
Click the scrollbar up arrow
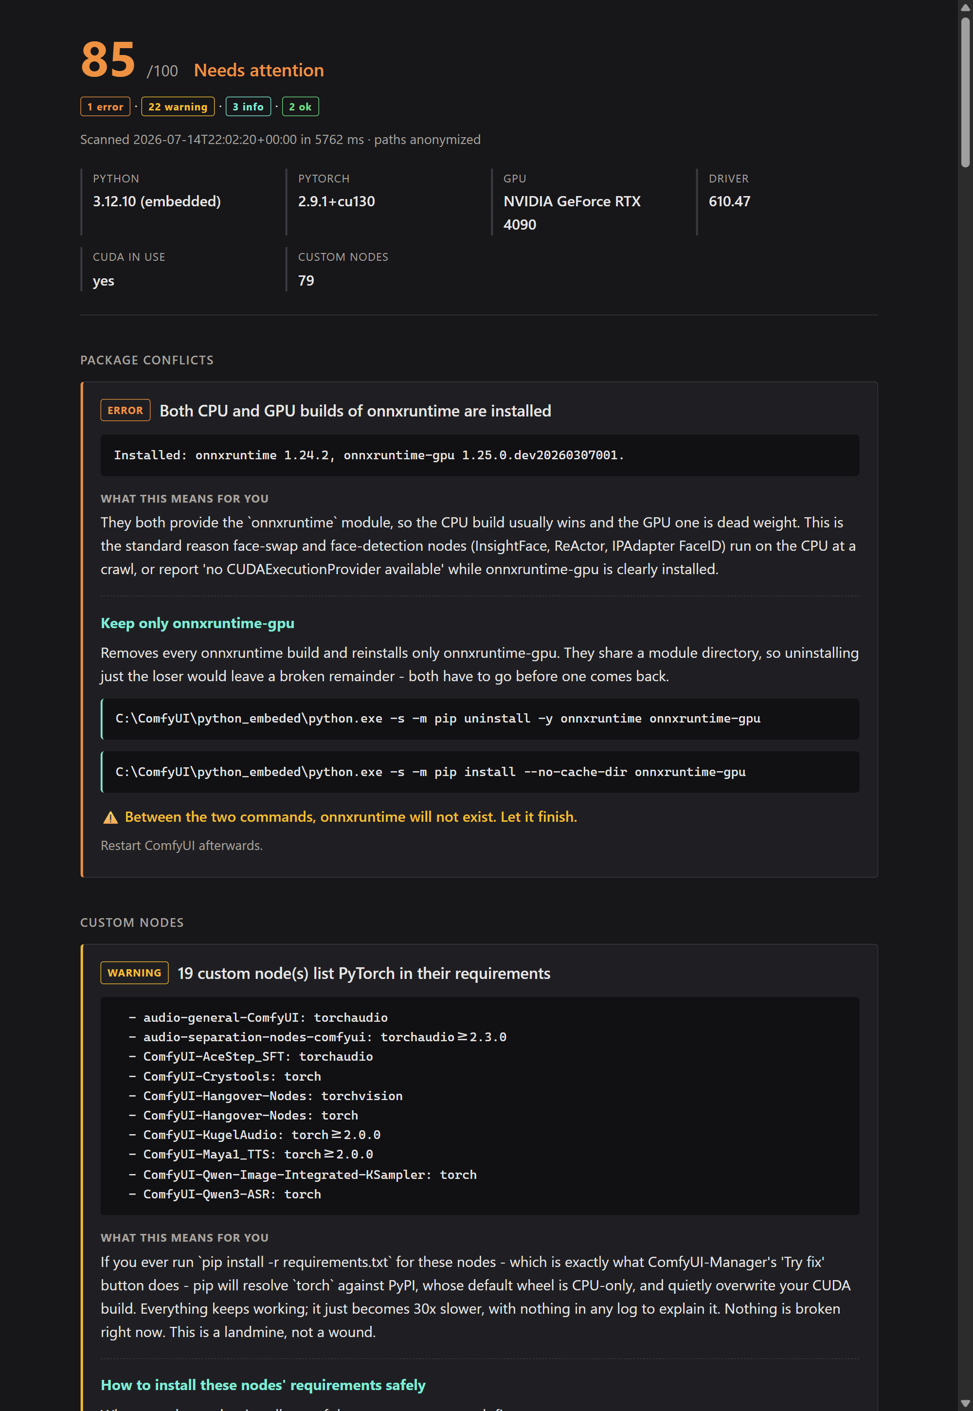tap(965, 7)
